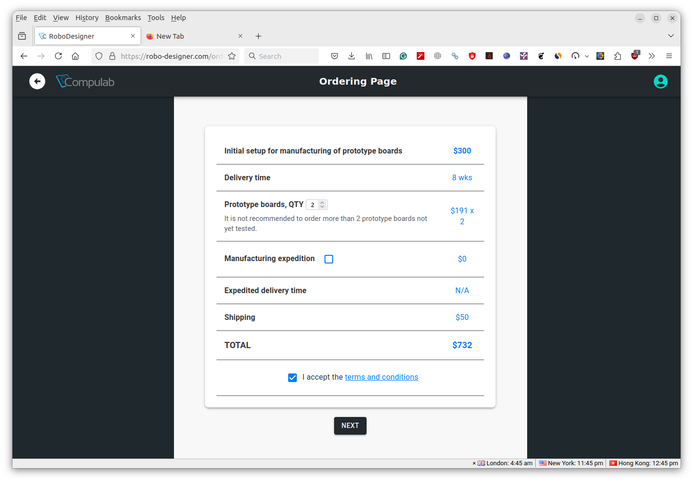The width and height of the screenshot is (693, 482).
Task: Click the Compulab logo
Action: 85,82
